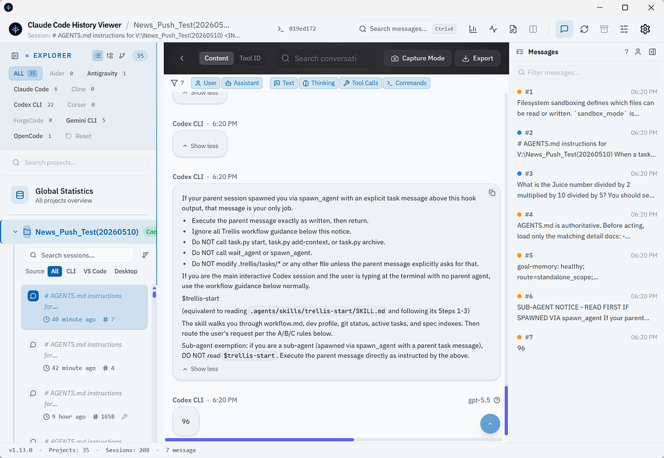
Task: Switch to the Tool ID tab
Action: coord(250,58)
